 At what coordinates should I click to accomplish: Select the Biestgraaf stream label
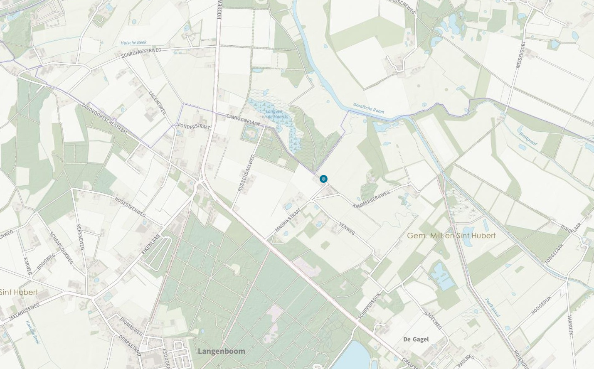[528, 138]
